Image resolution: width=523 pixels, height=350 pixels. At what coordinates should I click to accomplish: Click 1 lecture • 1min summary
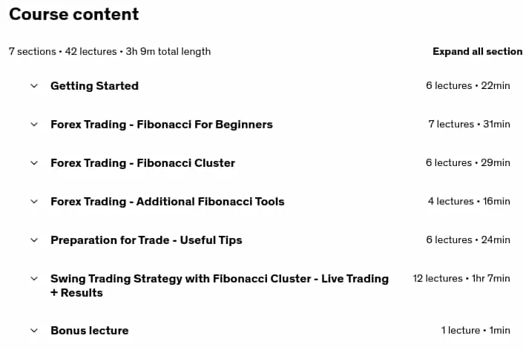(x=476, y=330)
